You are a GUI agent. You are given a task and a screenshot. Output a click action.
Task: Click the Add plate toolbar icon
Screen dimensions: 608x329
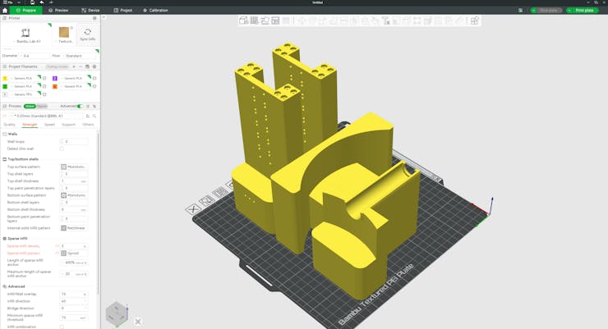coord(254,21)
